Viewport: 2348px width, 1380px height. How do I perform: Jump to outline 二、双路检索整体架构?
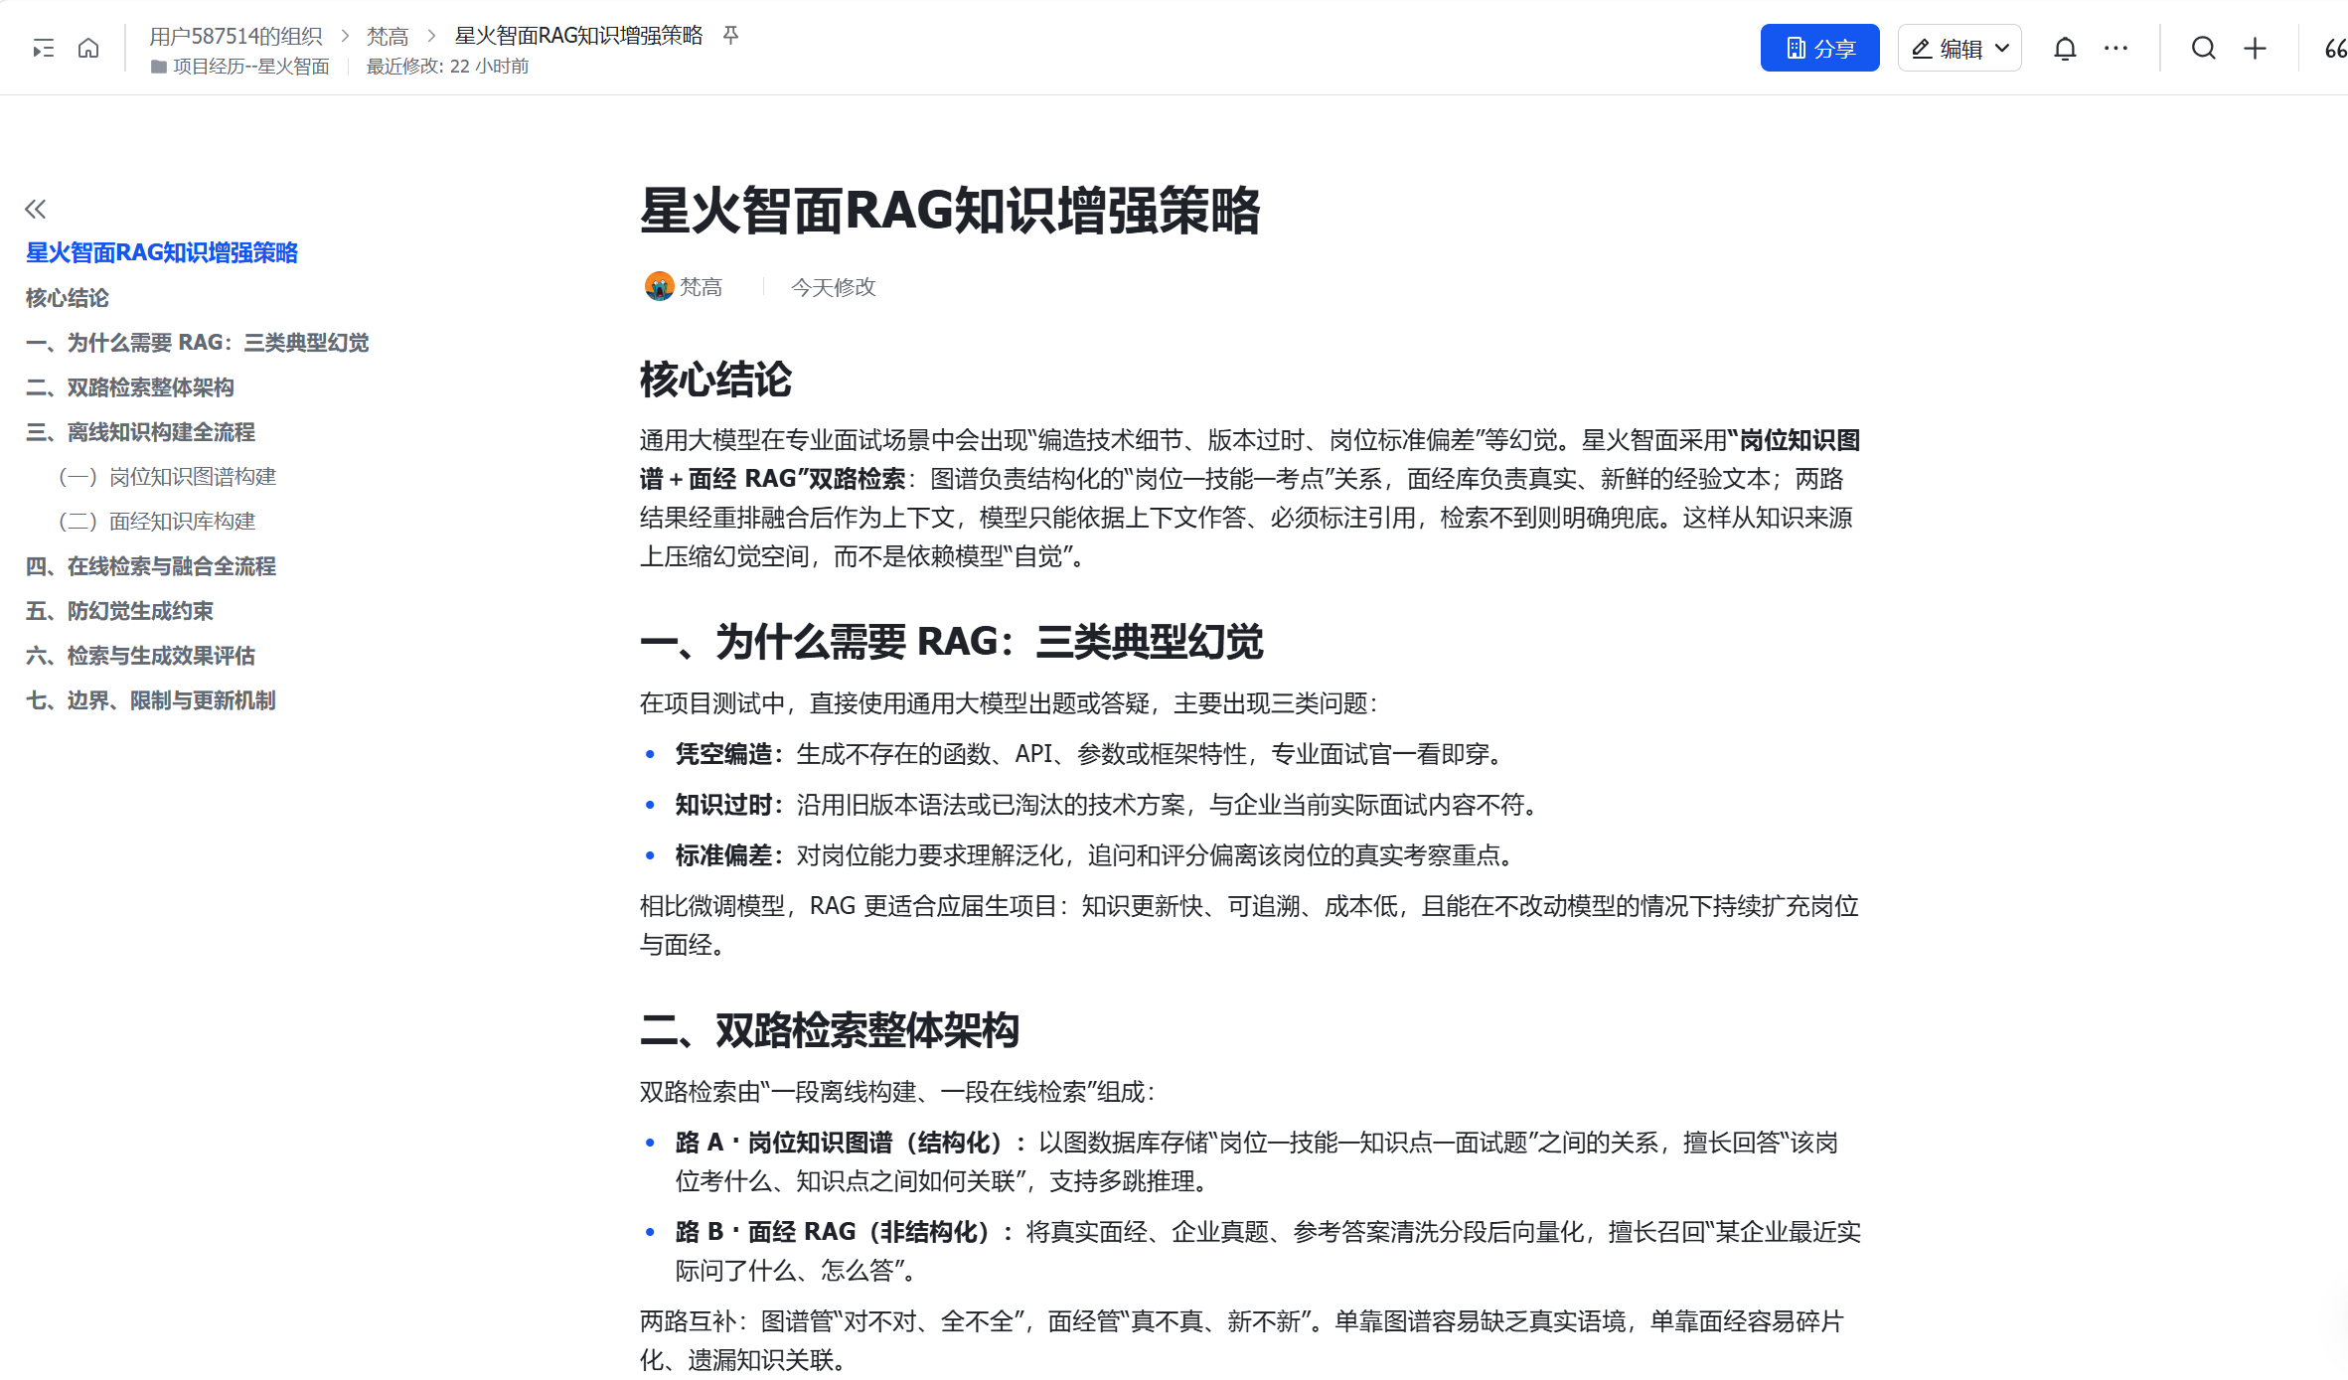tap(130, 387)
